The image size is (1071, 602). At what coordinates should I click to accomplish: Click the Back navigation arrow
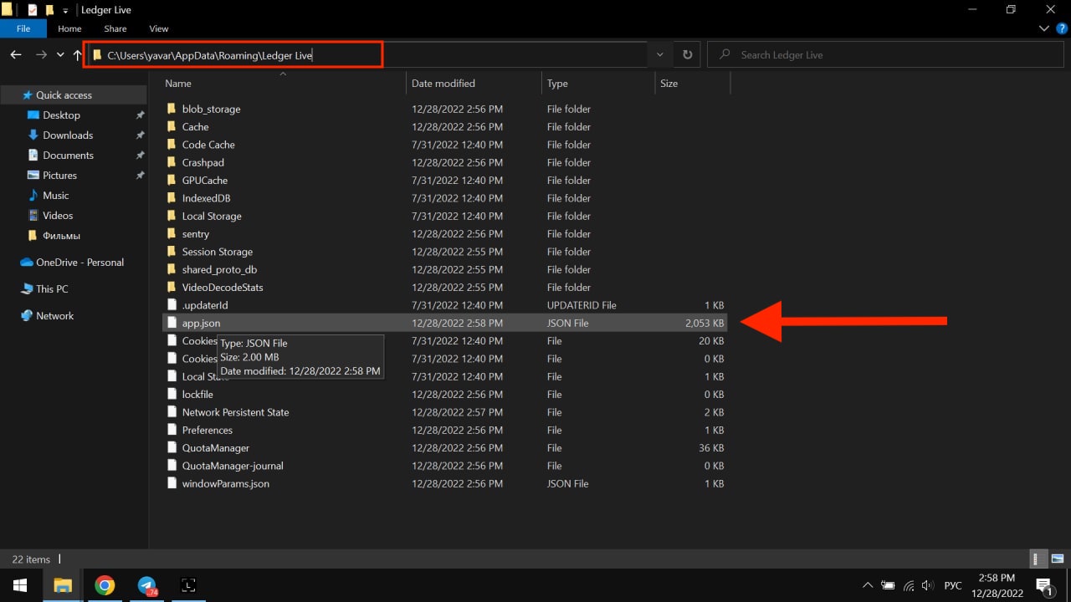(x=16, y=54)
